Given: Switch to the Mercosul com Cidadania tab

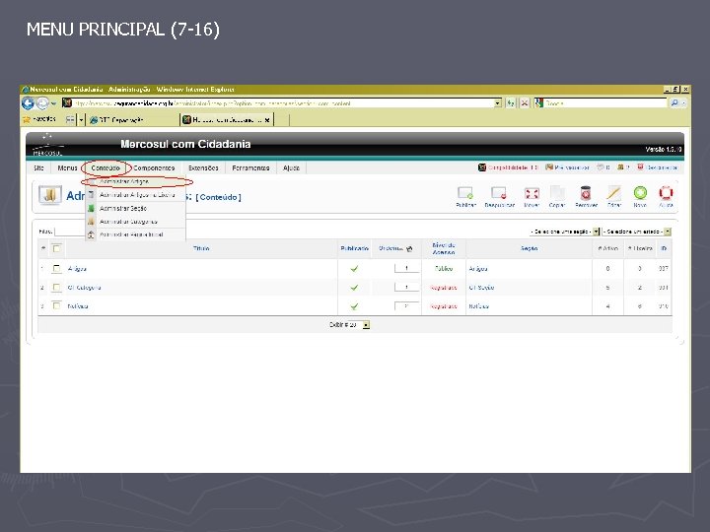Looking at the screenshot, I should click(x=227, y=120).
